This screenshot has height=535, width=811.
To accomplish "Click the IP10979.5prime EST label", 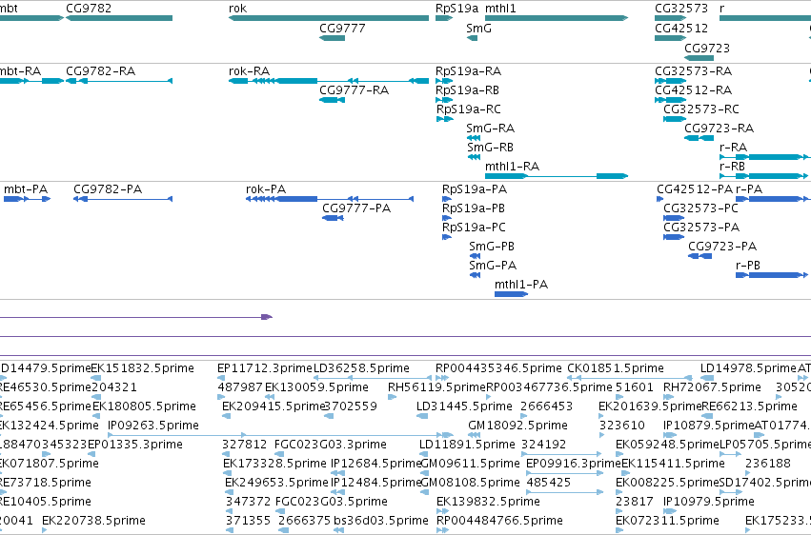I will [x=709, y=502].
